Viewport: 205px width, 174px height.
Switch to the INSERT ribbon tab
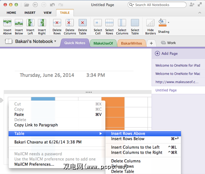click(30, 13)
